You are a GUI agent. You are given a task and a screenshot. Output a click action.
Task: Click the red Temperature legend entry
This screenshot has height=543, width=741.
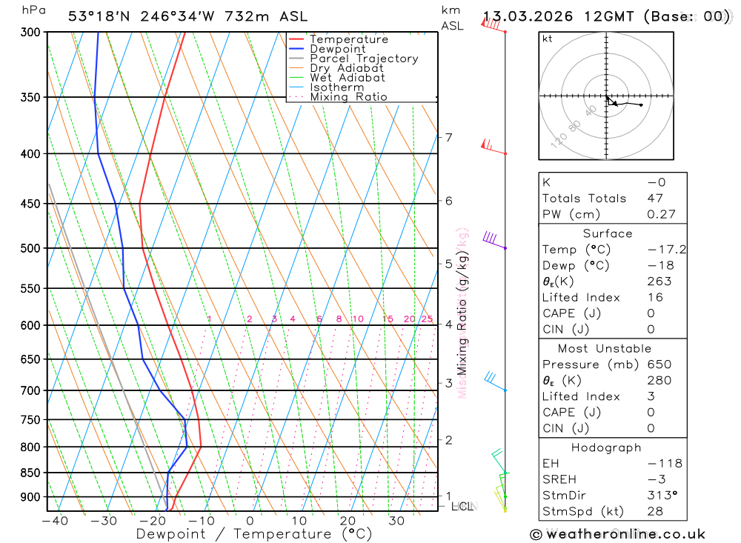tap(339, 39)
